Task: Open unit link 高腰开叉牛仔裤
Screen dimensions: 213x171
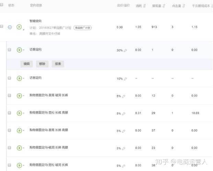Action: click(x=50, y=34)
